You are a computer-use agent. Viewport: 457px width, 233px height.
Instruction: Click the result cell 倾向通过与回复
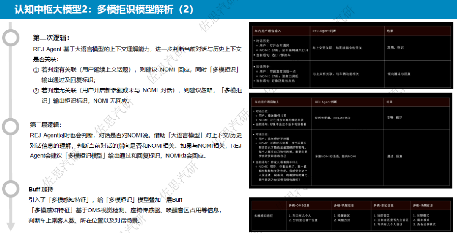(x=399, y=74)
